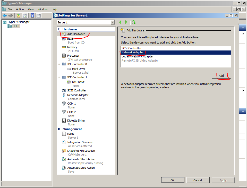
Task: Select the BIOS settings item
Action: pyautogui.click(x=70, y=39)
